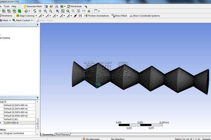Toggle the red show vertices icon
This screenshot has width=211, height=140.
point(80,16)
